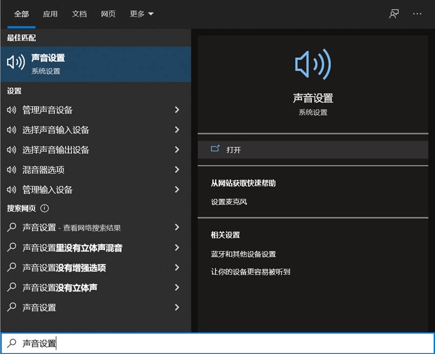Viewport: 435px width, 354px height.
Task: Click 打开 to open sound settings
Action: [x=313, y=150]
